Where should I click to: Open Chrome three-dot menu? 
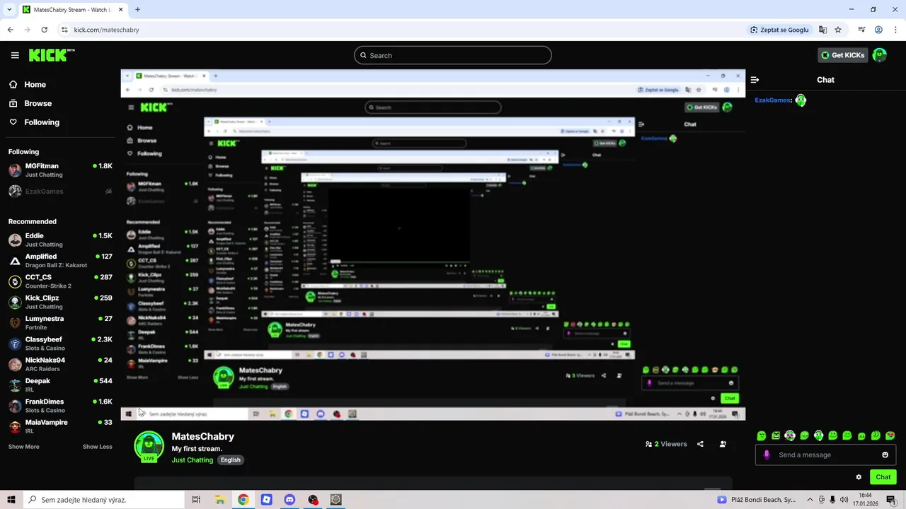point(895,30)
